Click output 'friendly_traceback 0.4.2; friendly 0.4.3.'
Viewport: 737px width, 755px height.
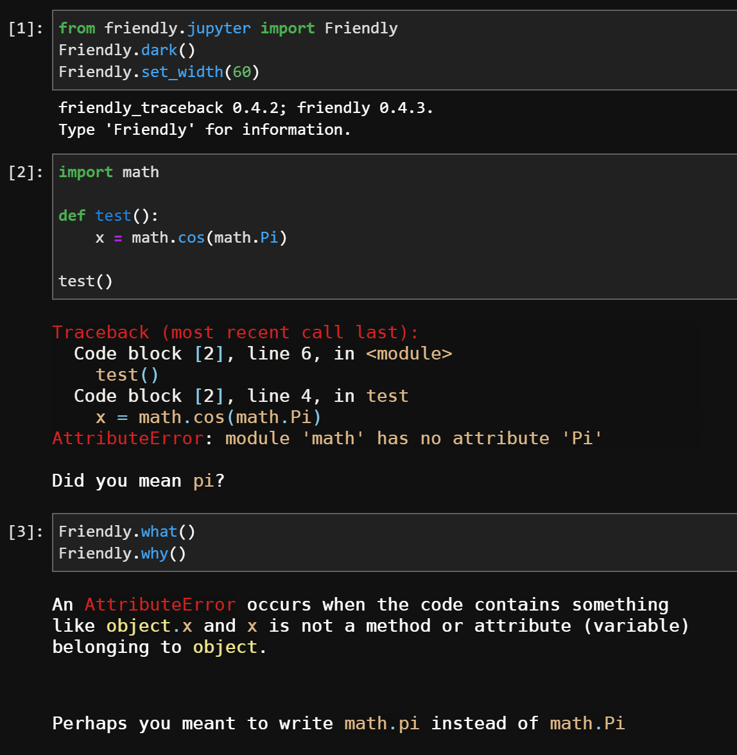point(245,108)
